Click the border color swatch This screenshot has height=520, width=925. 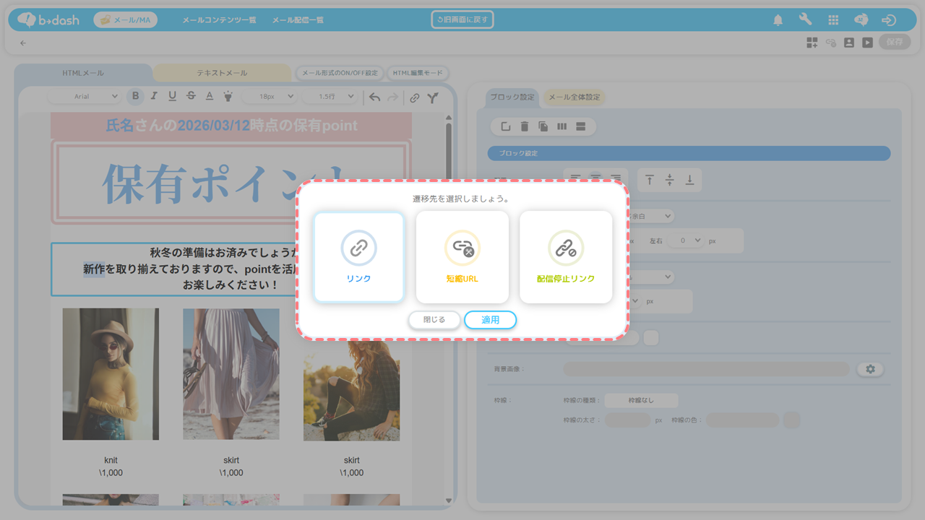click(791, 420)
